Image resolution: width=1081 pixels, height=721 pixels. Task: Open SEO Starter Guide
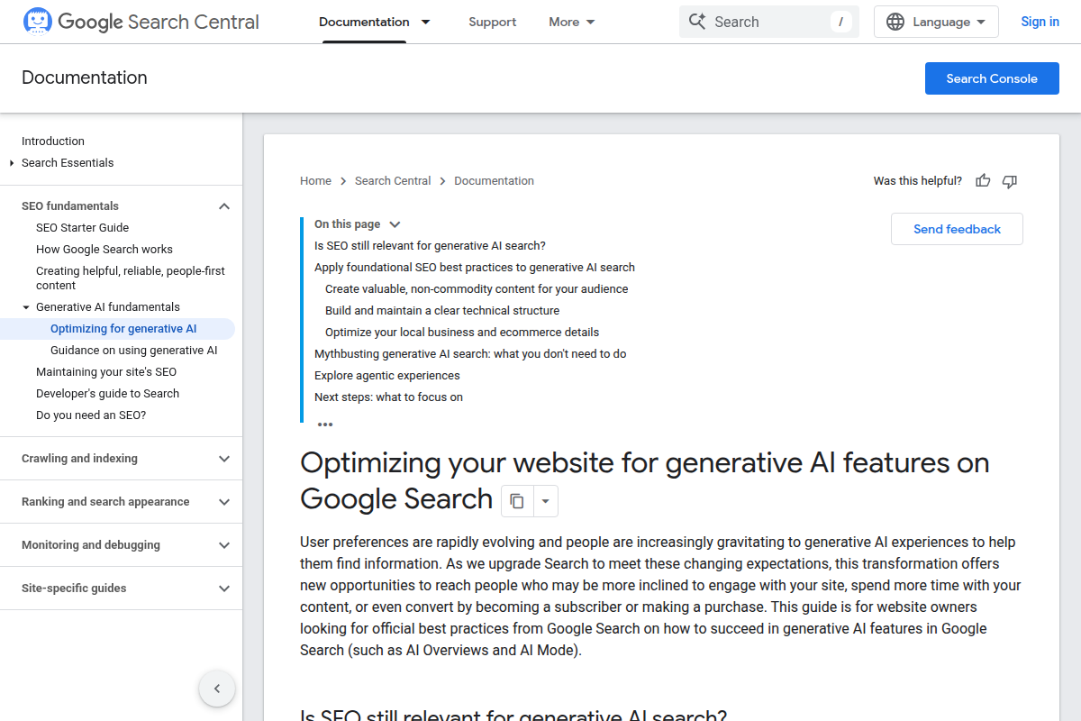[x=82, y=228]
